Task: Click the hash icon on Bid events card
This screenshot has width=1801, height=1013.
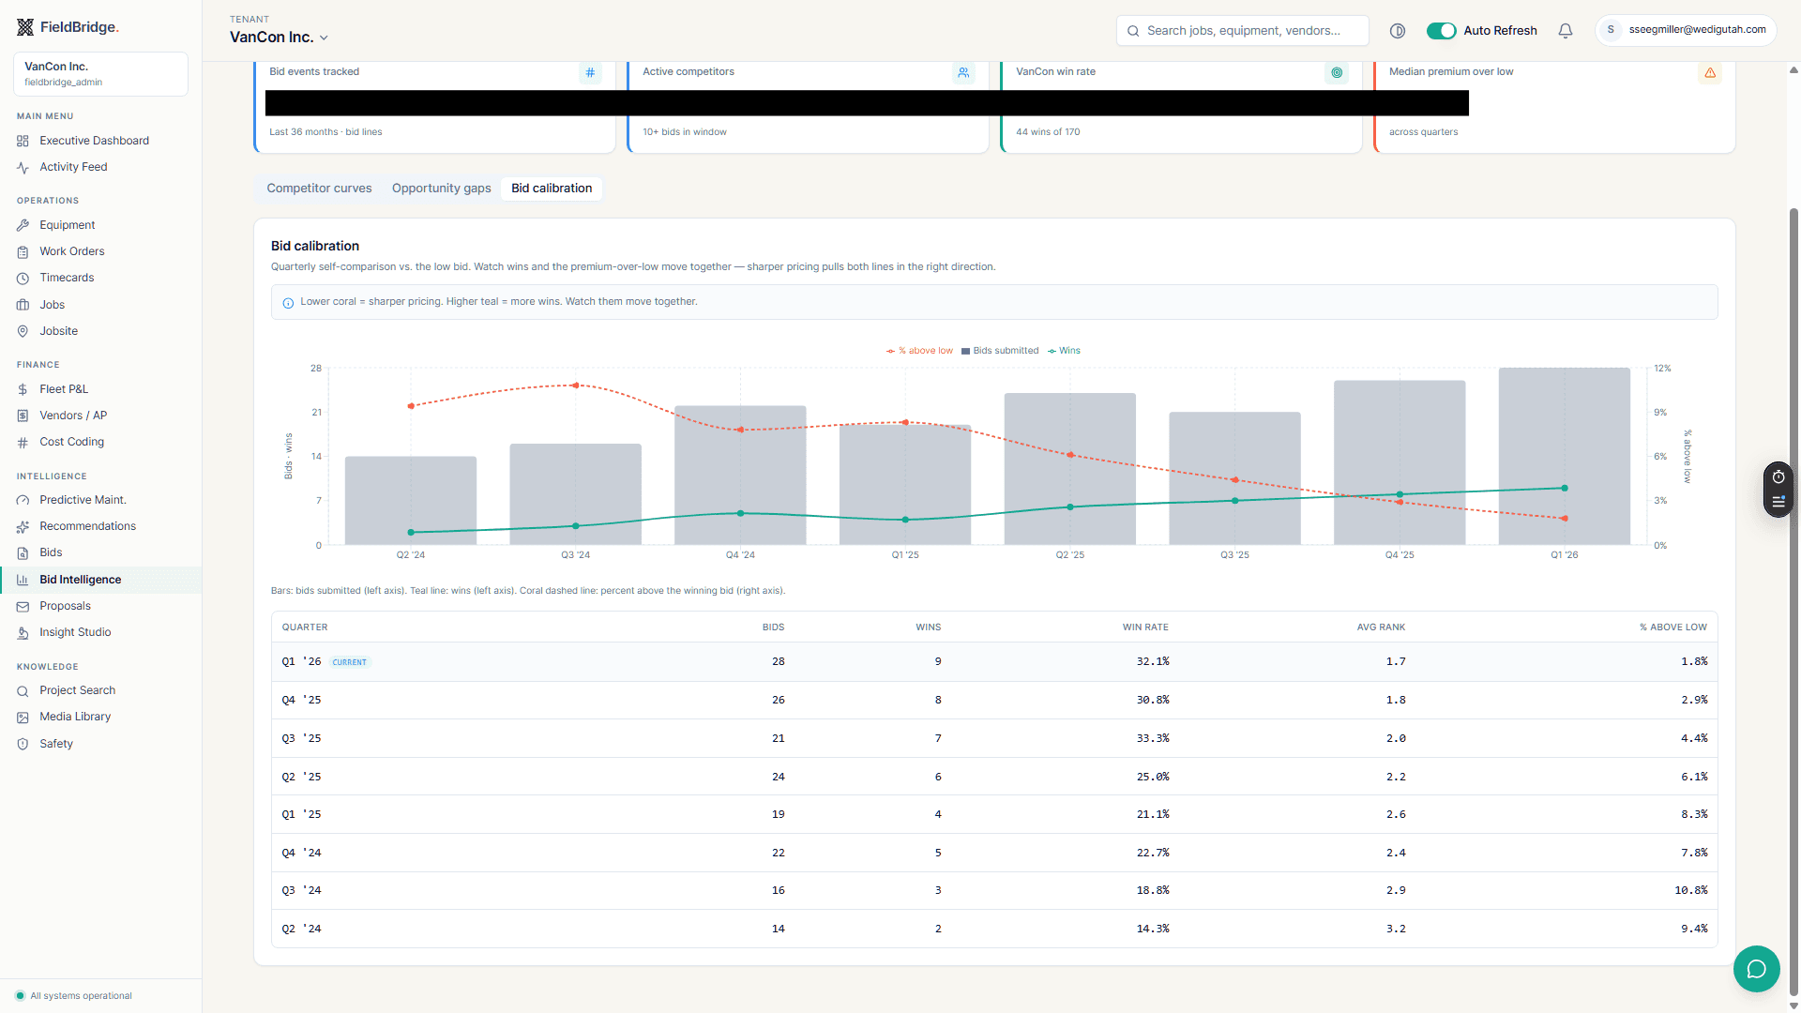Action: click(590, 72)
